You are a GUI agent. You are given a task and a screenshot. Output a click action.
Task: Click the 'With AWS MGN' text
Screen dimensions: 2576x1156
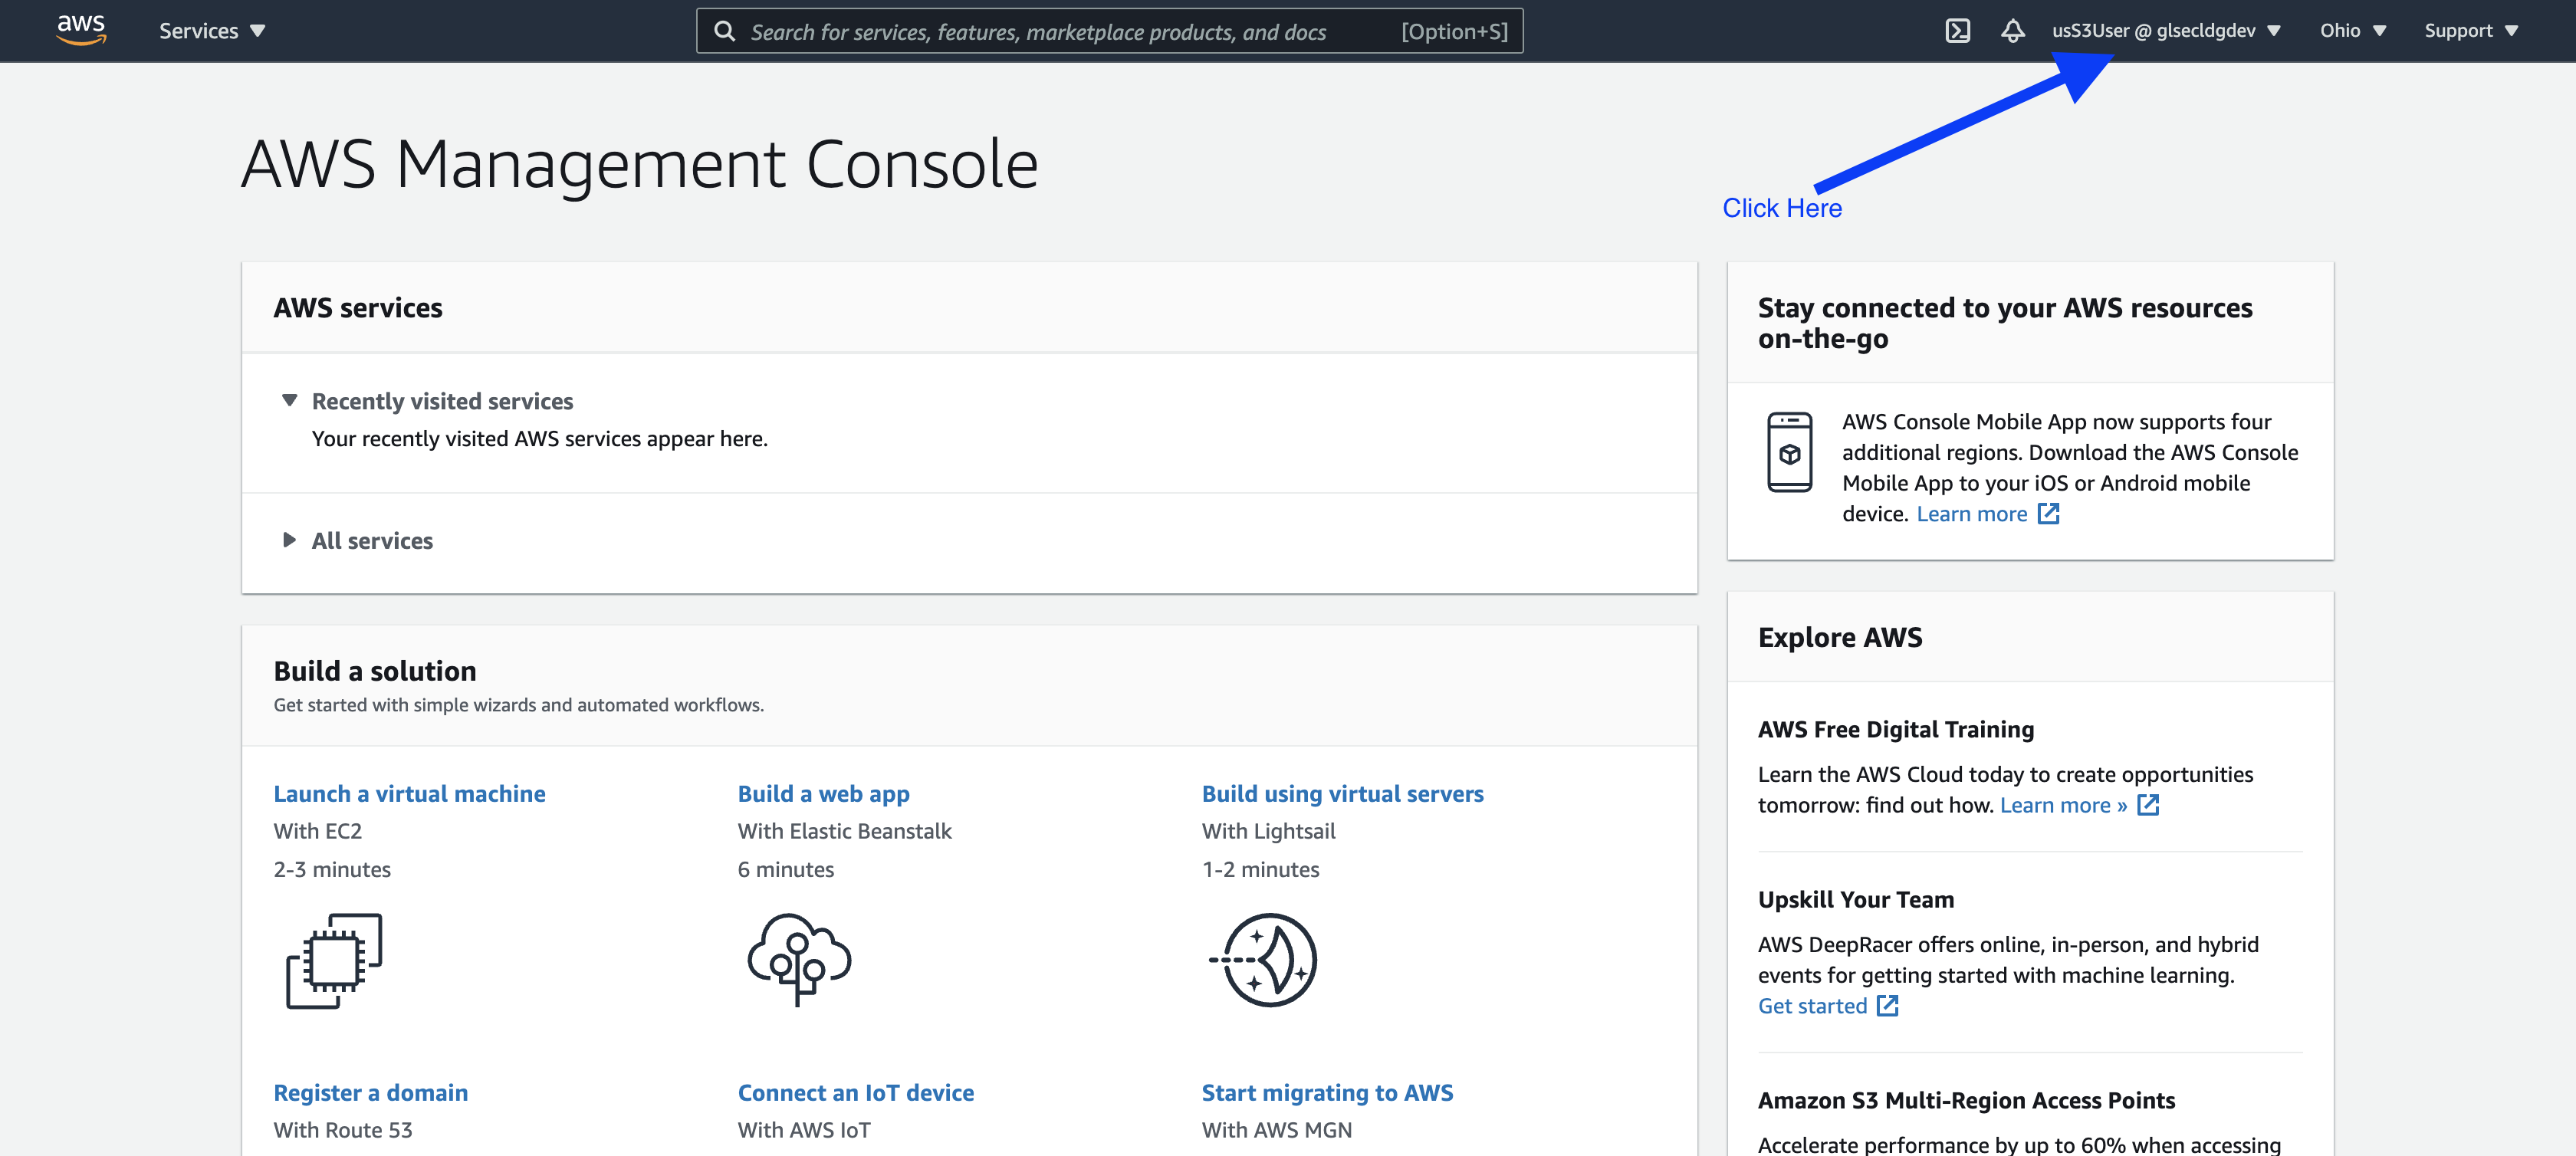(1276, 1130)
